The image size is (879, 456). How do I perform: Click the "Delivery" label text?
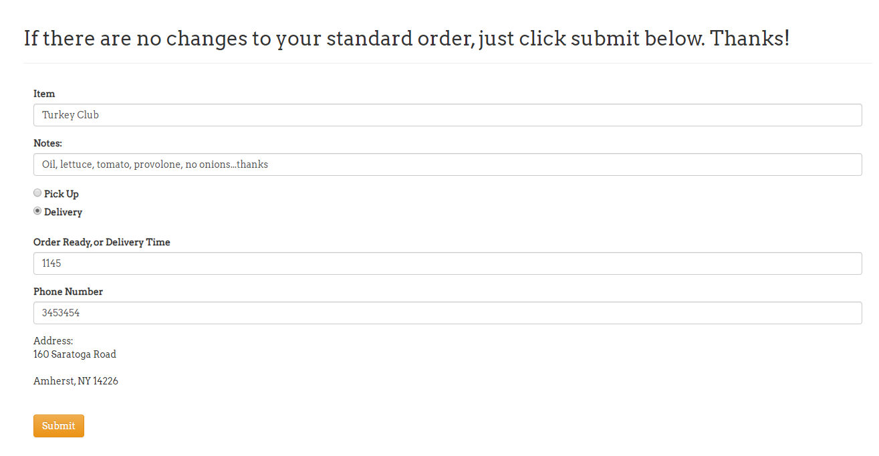(x=63, y=212)
